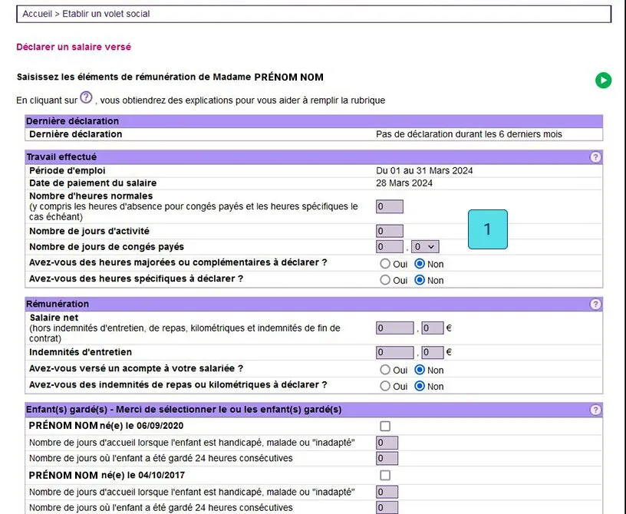Focus the Nombre de jours d'activité field
The width and height of the screenshot is (626, 514).
tap(389, 231)
